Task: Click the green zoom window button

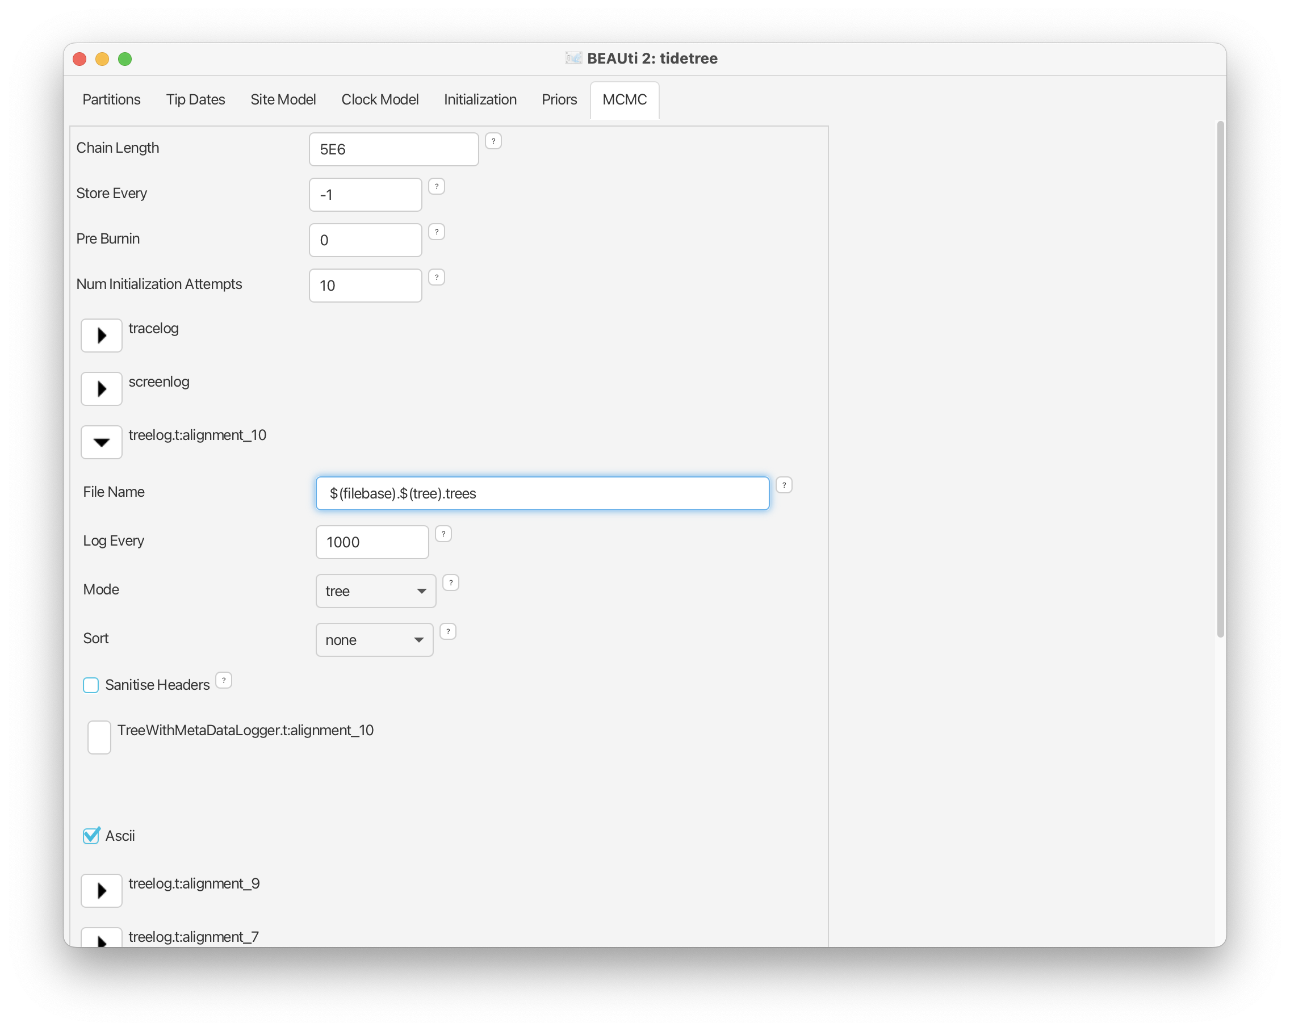Action: point(125,58)
